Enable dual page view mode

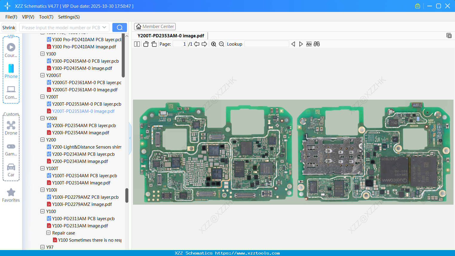[137, 44]
